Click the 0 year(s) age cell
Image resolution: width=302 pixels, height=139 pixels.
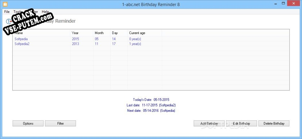135,39
